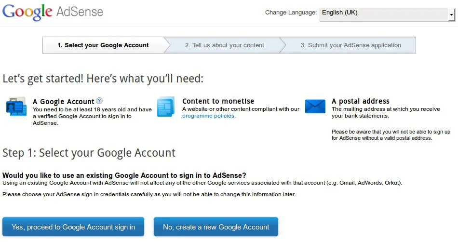This screenshot has height=242, width=458.
Task: Click the 'Step 1: Select your Google Account' heading
Action: (x=89, y=153)
